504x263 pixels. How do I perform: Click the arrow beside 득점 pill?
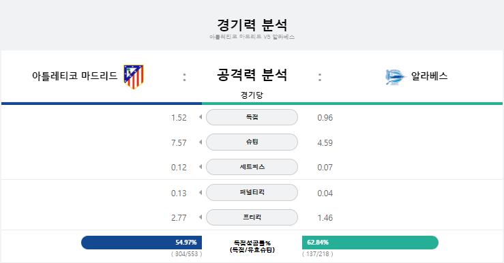(x=201, y=117)
